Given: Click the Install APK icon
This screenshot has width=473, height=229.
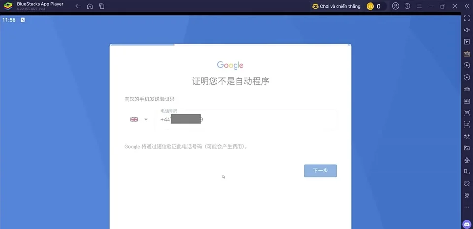Looking at the screenshot, I should click(x=467, y=101).
